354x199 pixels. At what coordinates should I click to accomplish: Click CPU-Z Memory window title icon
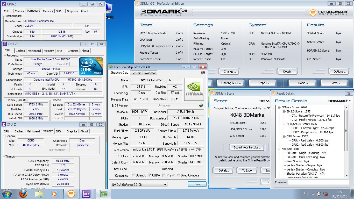click(x=4, y=124)
